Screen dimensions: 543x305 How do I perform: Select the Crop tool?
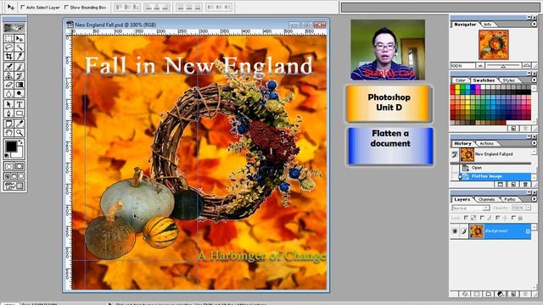click(8, 56)
